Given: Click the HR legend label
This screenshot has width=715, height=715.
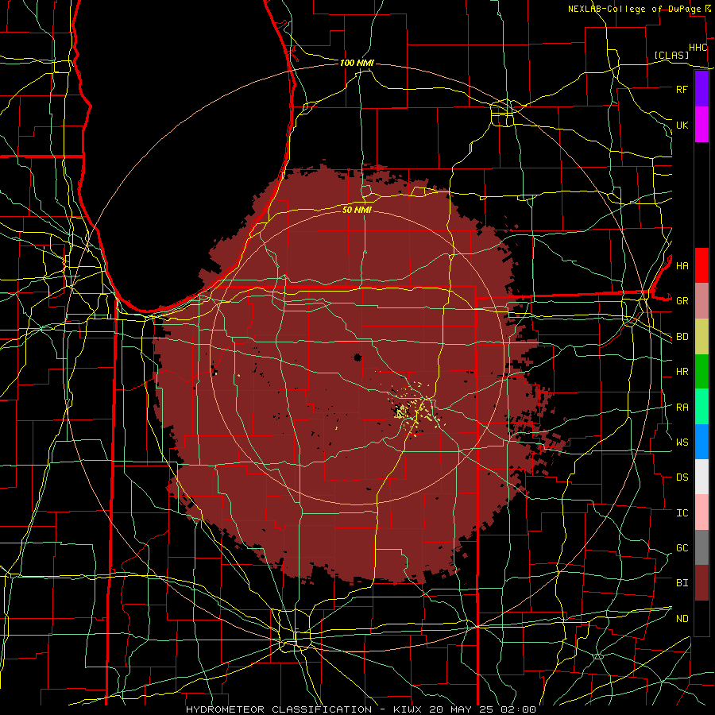Looking at the screenshot, I should coord(682,372).
